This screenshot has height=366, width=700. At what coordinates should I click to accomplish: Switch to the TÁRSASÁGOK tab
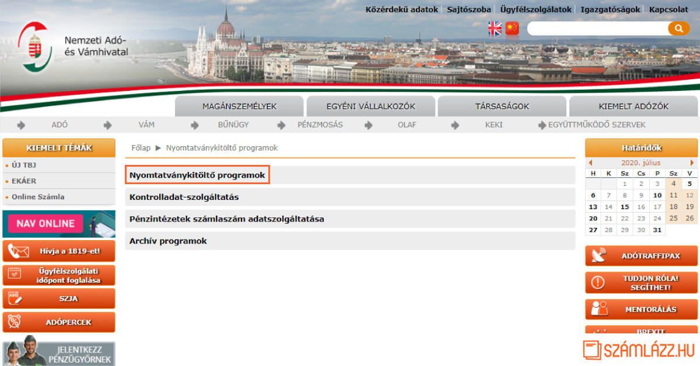point(502,106)
